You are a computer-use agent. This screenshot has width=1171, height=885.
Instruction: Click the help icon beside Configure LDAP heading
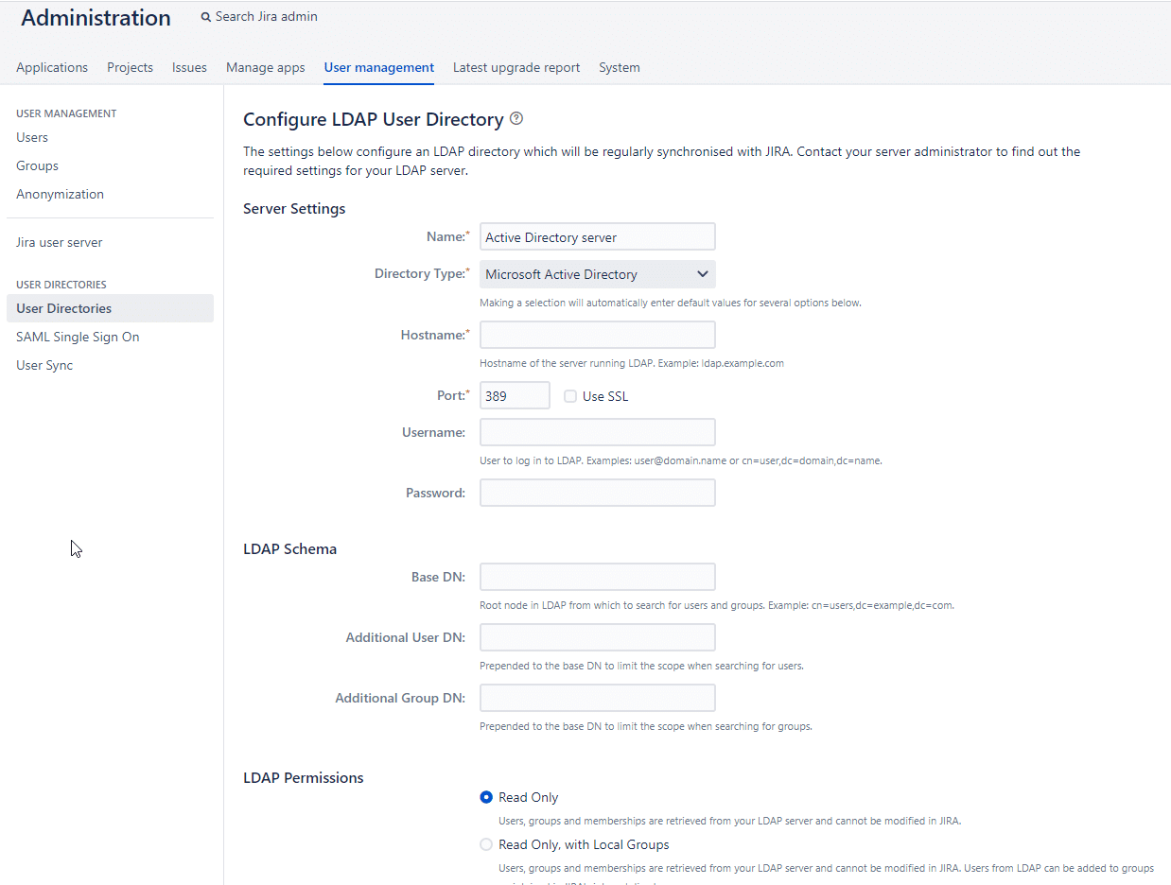pos(516,119)
